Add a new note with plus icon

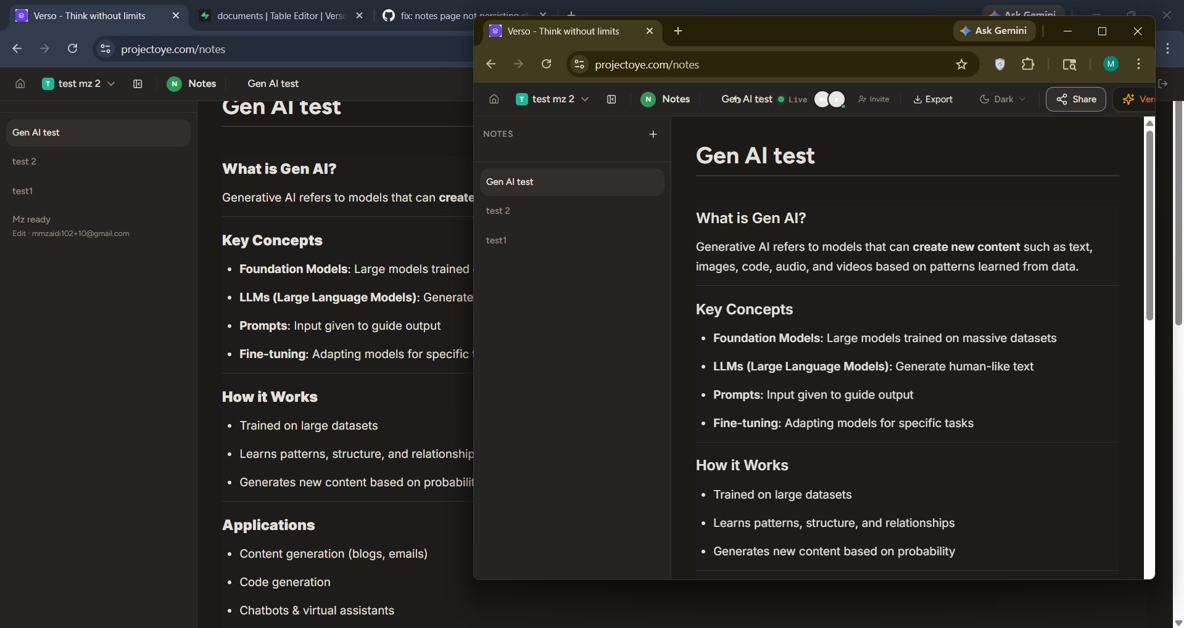653,134
